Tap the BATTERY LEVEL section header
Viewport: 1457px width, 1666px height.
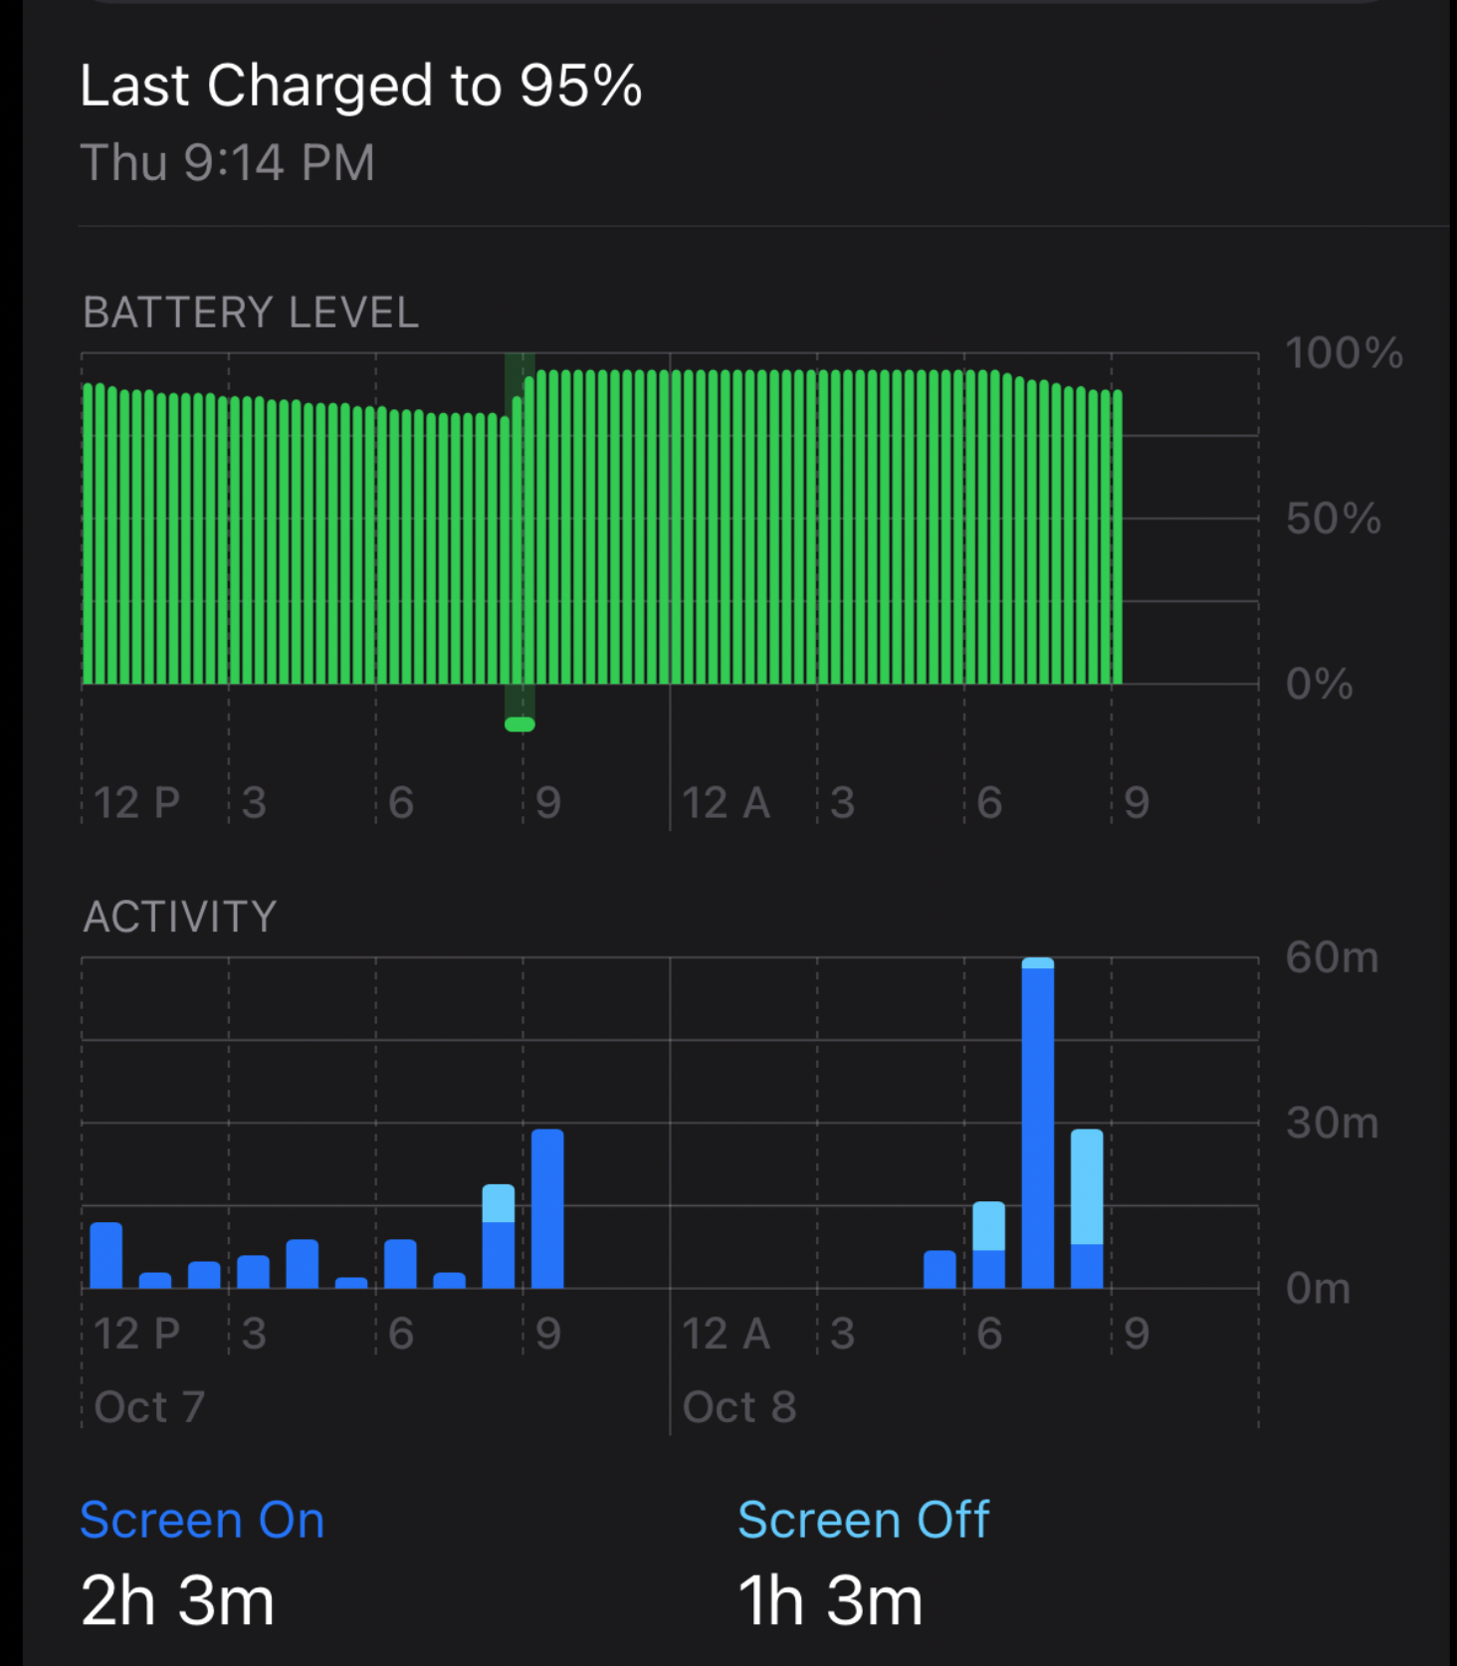pyautogui.click(x=251, y=312)
